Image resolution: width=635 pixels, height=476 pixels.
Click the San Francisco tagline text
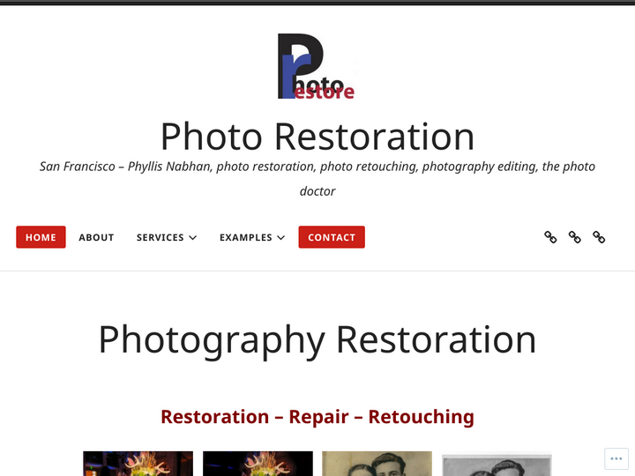317,178
